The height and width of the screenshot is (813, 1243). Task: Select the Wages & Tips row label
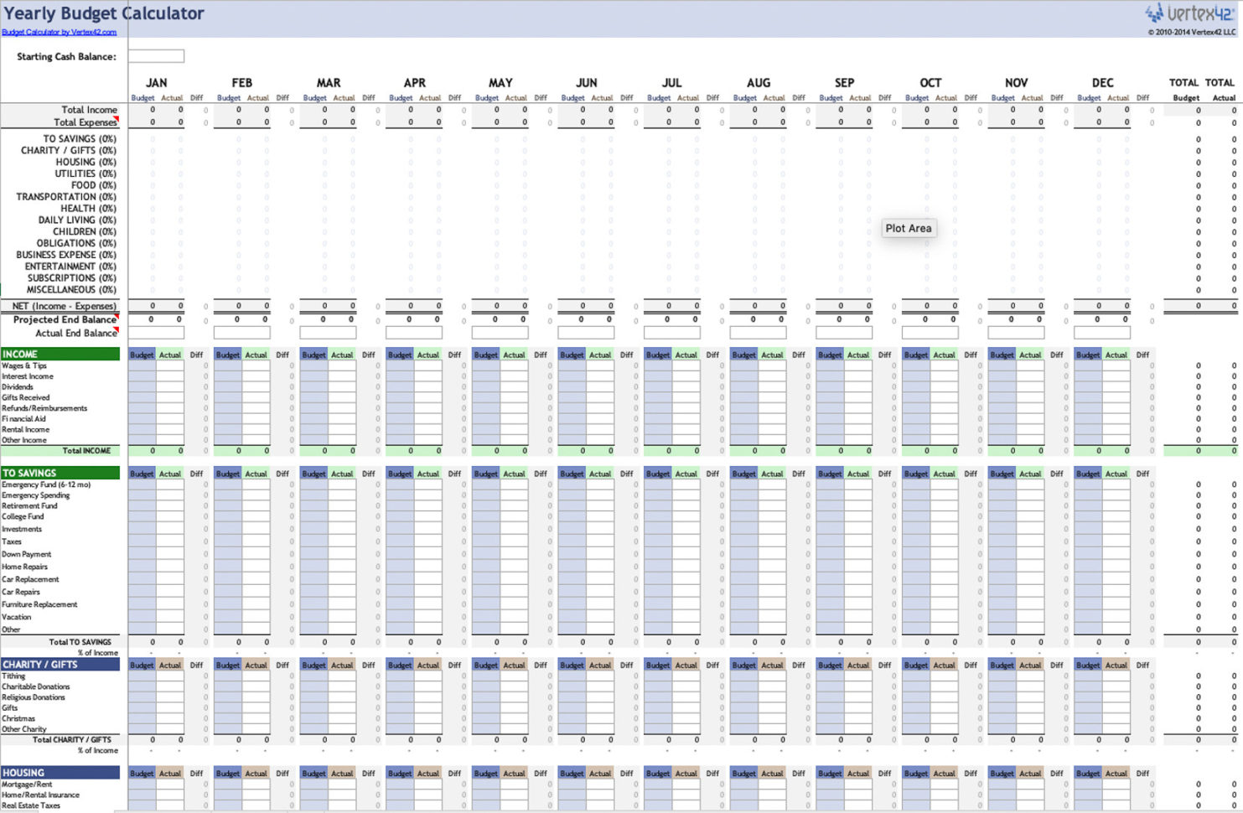click(25, 365)
